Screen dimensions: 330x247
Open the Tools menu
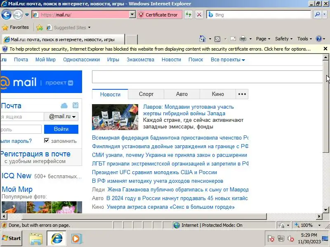(x=304, y=39)
